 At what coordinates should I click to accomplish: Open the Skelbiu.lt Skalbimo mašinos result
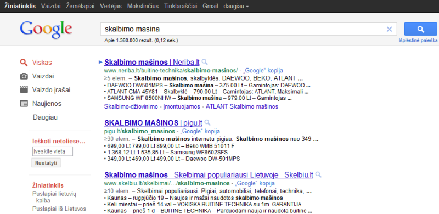[x=209, y=175]
